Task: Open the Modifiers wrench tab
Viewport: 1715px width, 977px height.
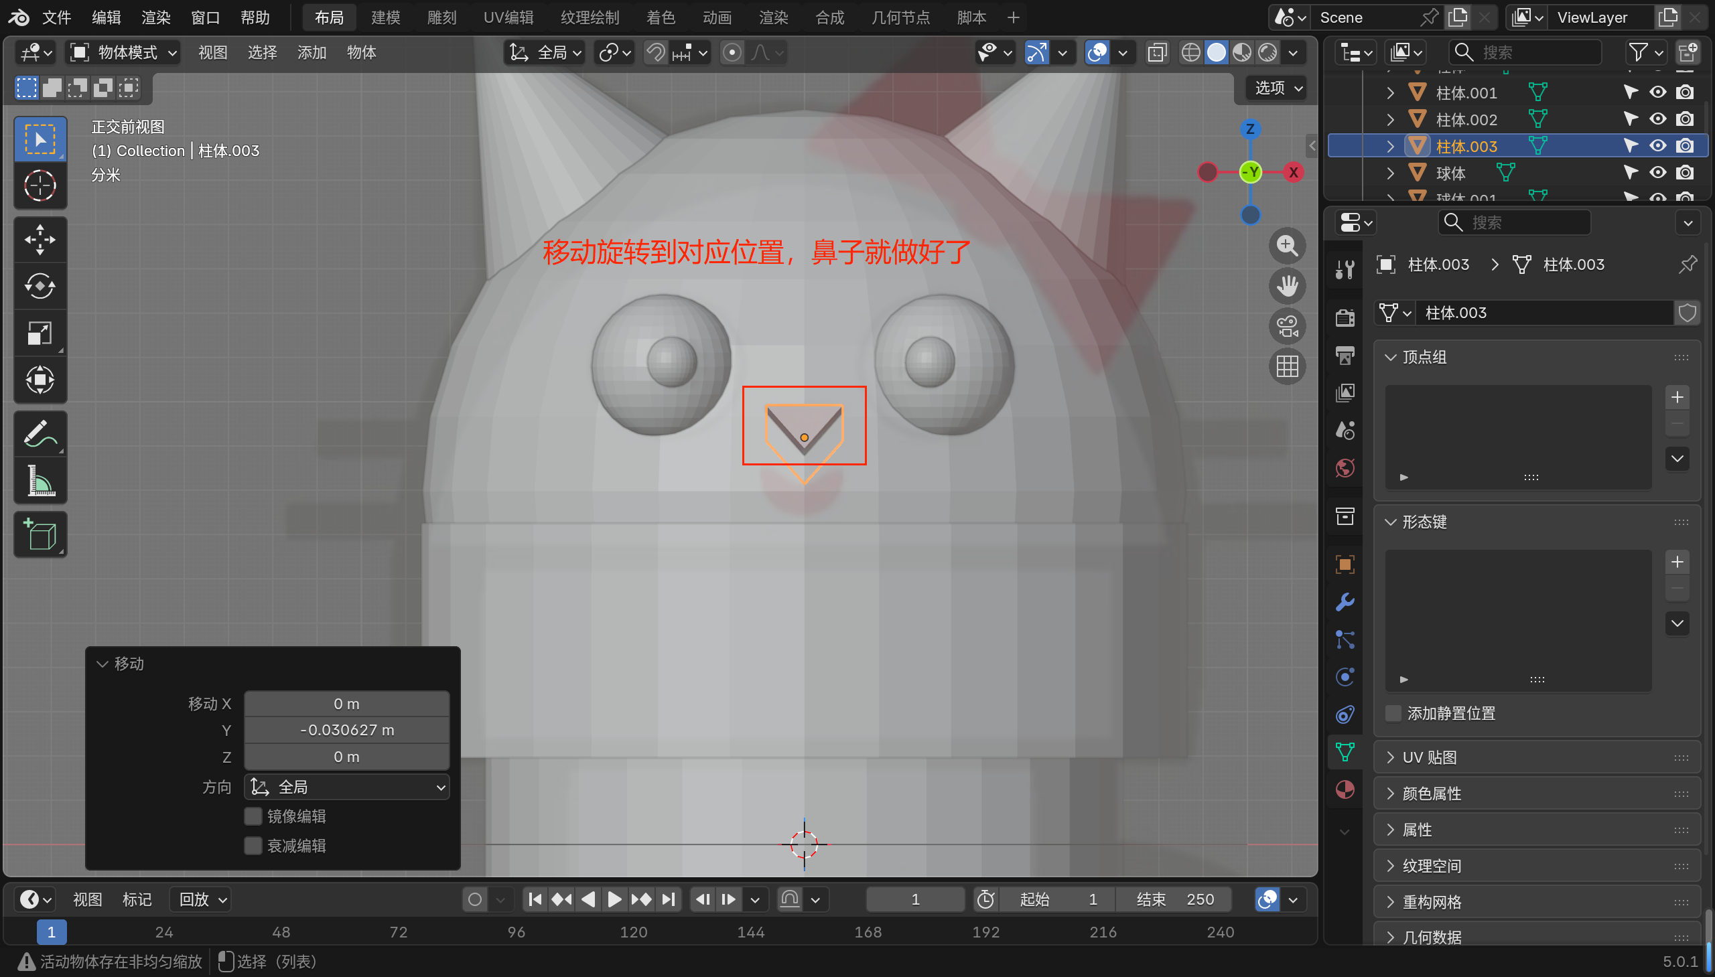Action: point(1345,602)
